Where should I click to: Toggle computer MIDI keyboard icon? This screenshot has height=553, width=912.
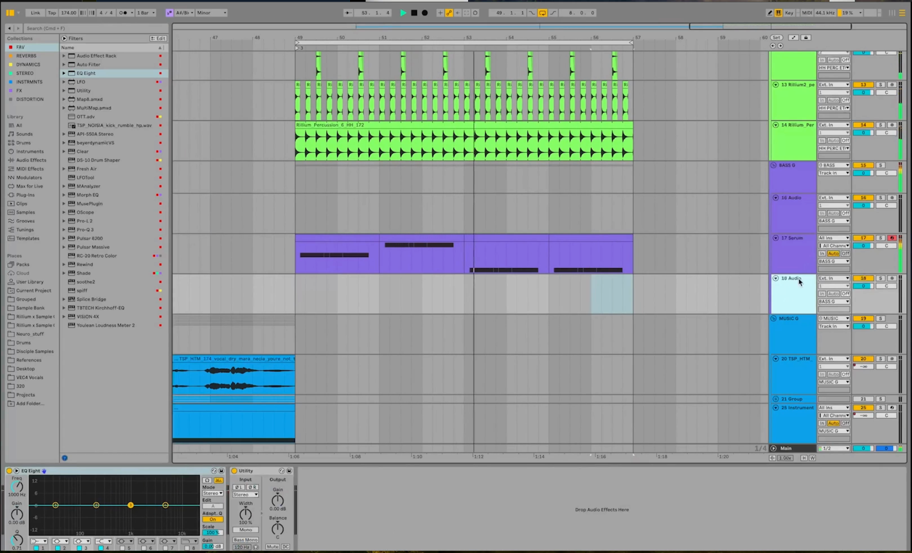point(778,13)
